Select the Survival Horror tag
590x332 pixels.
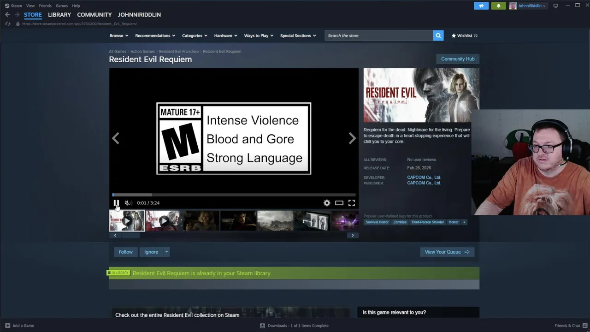(377, 222)
